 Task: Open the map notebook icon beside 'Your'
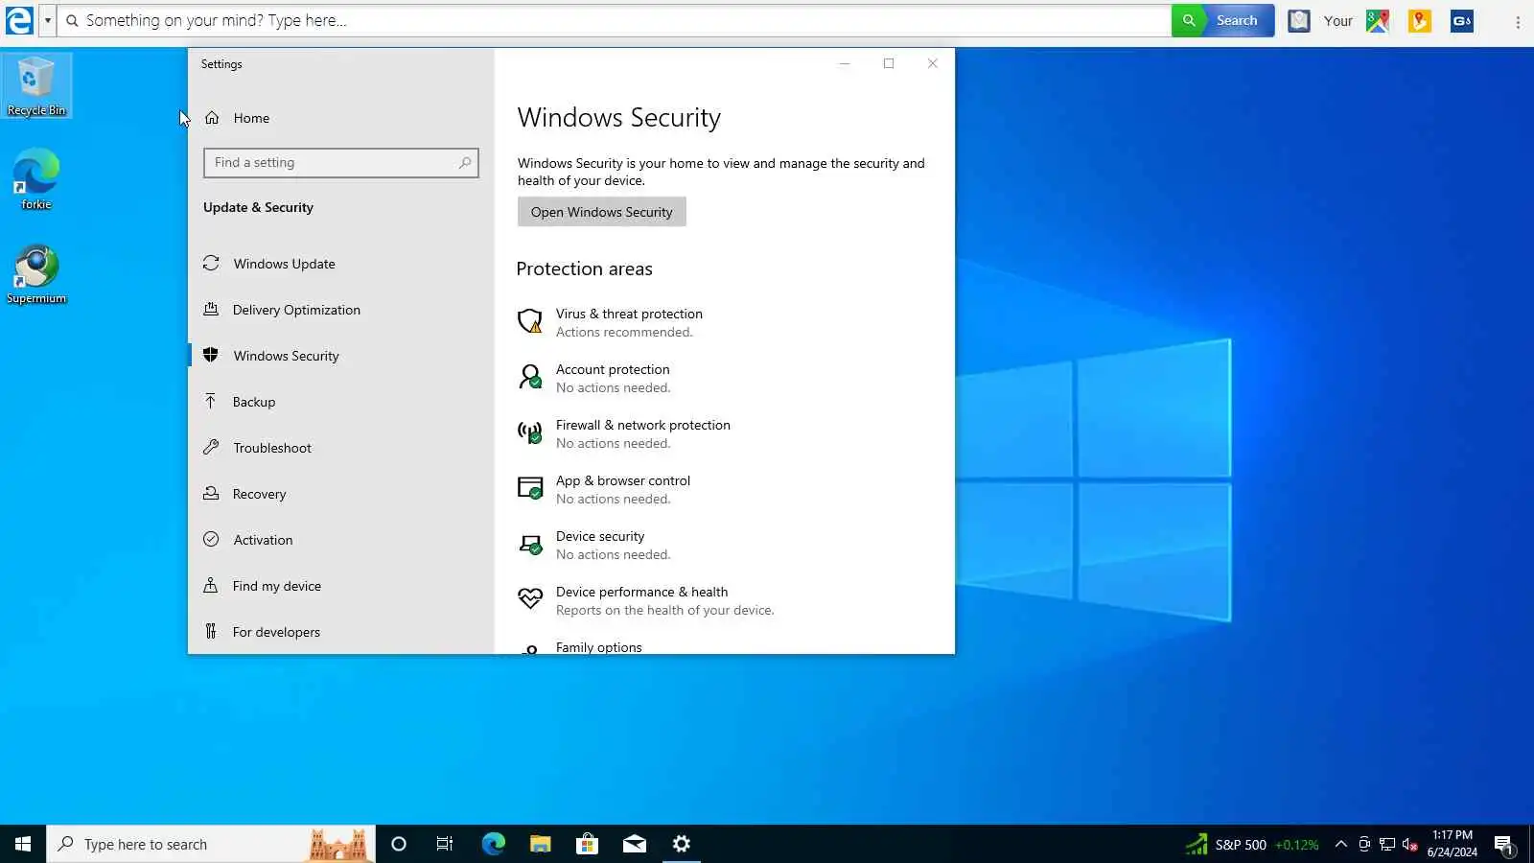tap(1299, 20)
